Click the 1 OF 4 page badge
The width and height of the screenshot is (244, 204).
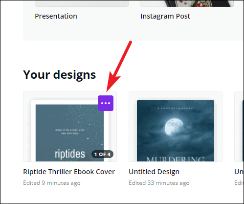[102, 154]
